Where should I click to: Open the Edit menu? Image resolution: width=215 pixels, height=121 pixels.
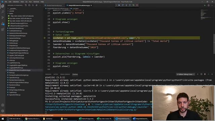10,2
